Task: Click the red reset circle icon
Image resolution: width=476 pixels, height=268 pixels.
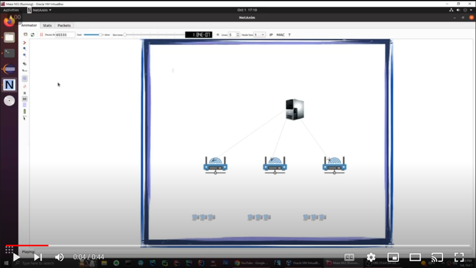Action: pos(25,87)
